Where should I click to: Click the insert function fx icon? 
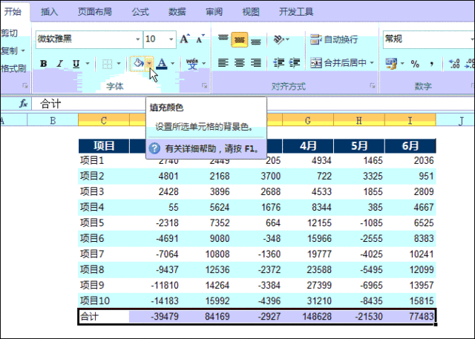[x=23, y=104]
